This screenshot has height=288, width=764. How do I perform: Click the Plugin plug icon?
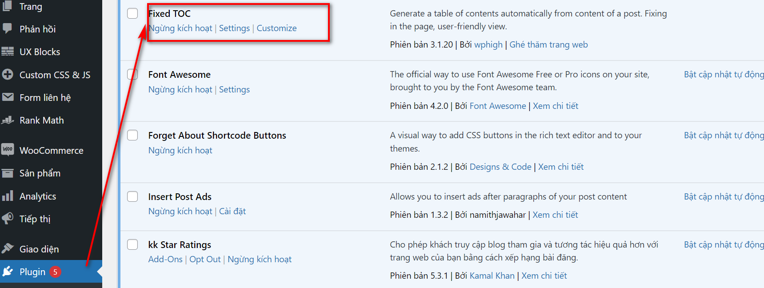pyautogui.click(x=8, y=271)
